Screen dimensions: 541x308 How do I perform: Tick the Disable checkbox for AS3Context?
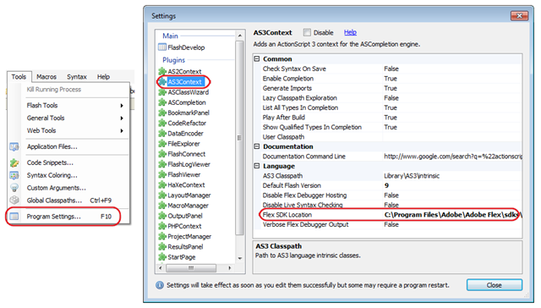click(307, 32)
